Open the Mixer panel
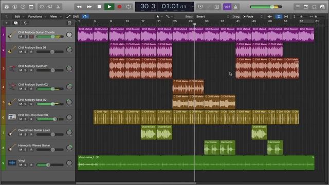329x185 pixels. 50,7
